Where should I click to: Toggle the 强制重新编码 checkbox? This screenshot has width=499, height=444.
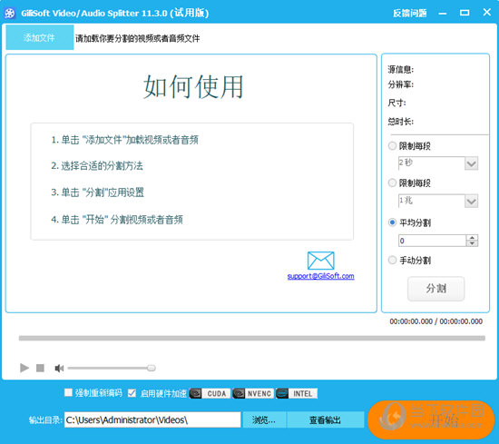point(68,392)
